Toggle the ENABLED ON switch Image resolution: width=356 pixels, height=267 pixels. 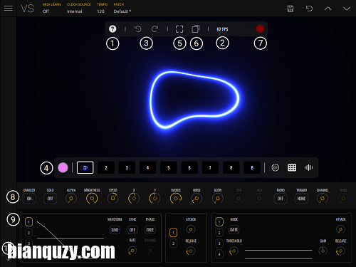(x=29, y=199)
